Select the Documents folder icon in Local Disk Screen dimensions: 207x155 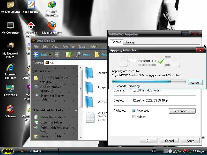click(x=89, y=73)
